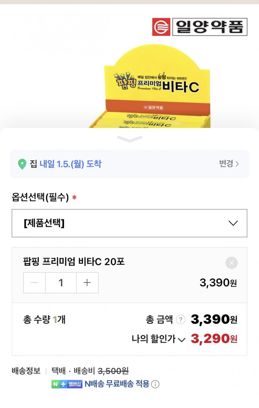259x408 pixels.
Task: Click the crossed-out 3,500원 shipping fee
Action: click(113, 371)
